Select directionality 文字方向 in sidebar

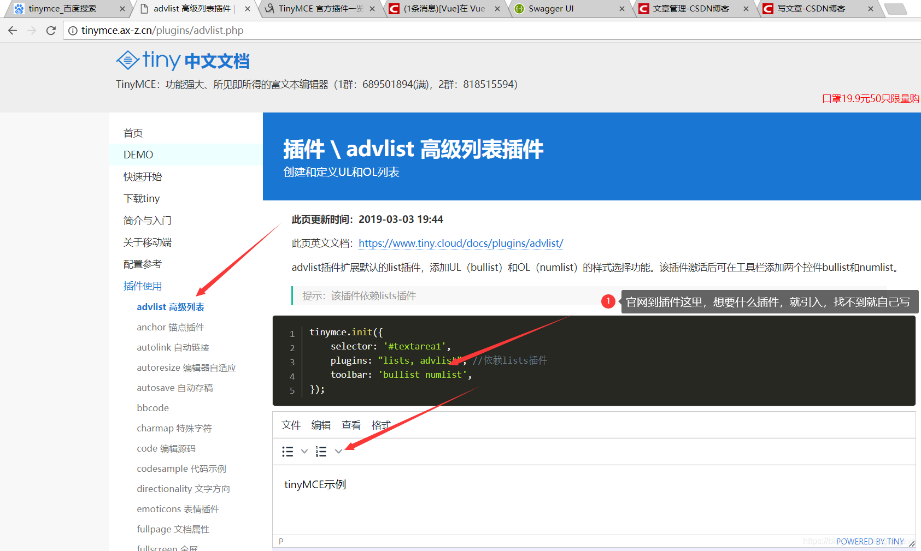click(x=184, y=489)
